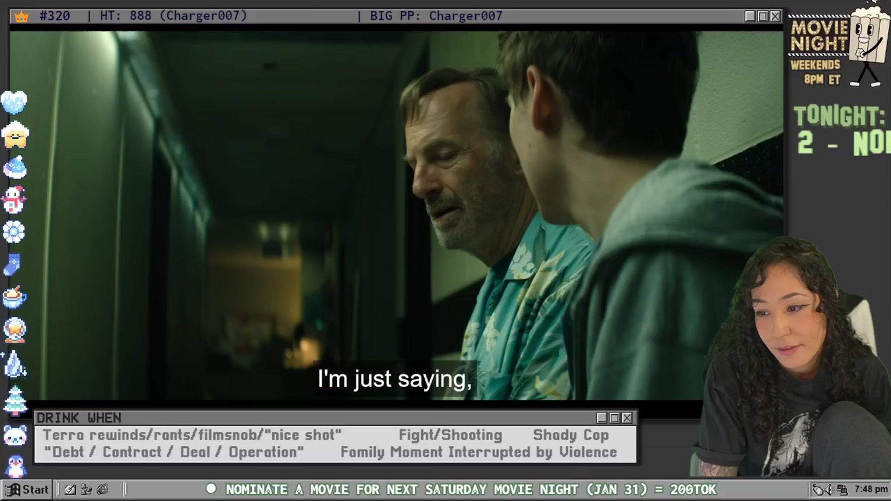The height and width of the screenshot is (501, 891).
Task: Open the blue winter beanie icon
Action: (15, 167)
